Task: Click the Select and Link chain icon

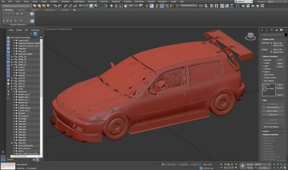Action: tap(65, 6)
